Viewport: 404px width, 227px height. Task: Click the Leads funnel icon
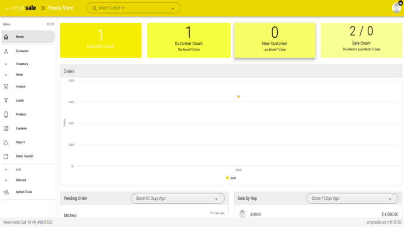[6, 100]
